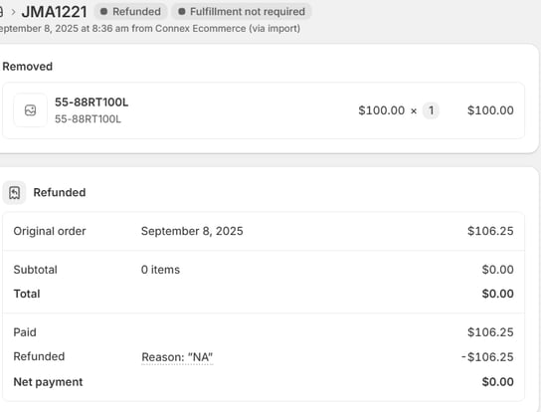Click the Original order date September 8, 2025

(x=192, y=231)
